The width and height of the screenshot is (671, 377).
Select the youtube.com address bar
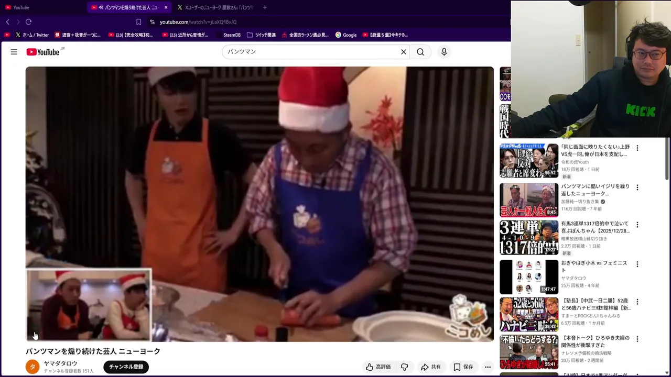[x=198, y=22]
